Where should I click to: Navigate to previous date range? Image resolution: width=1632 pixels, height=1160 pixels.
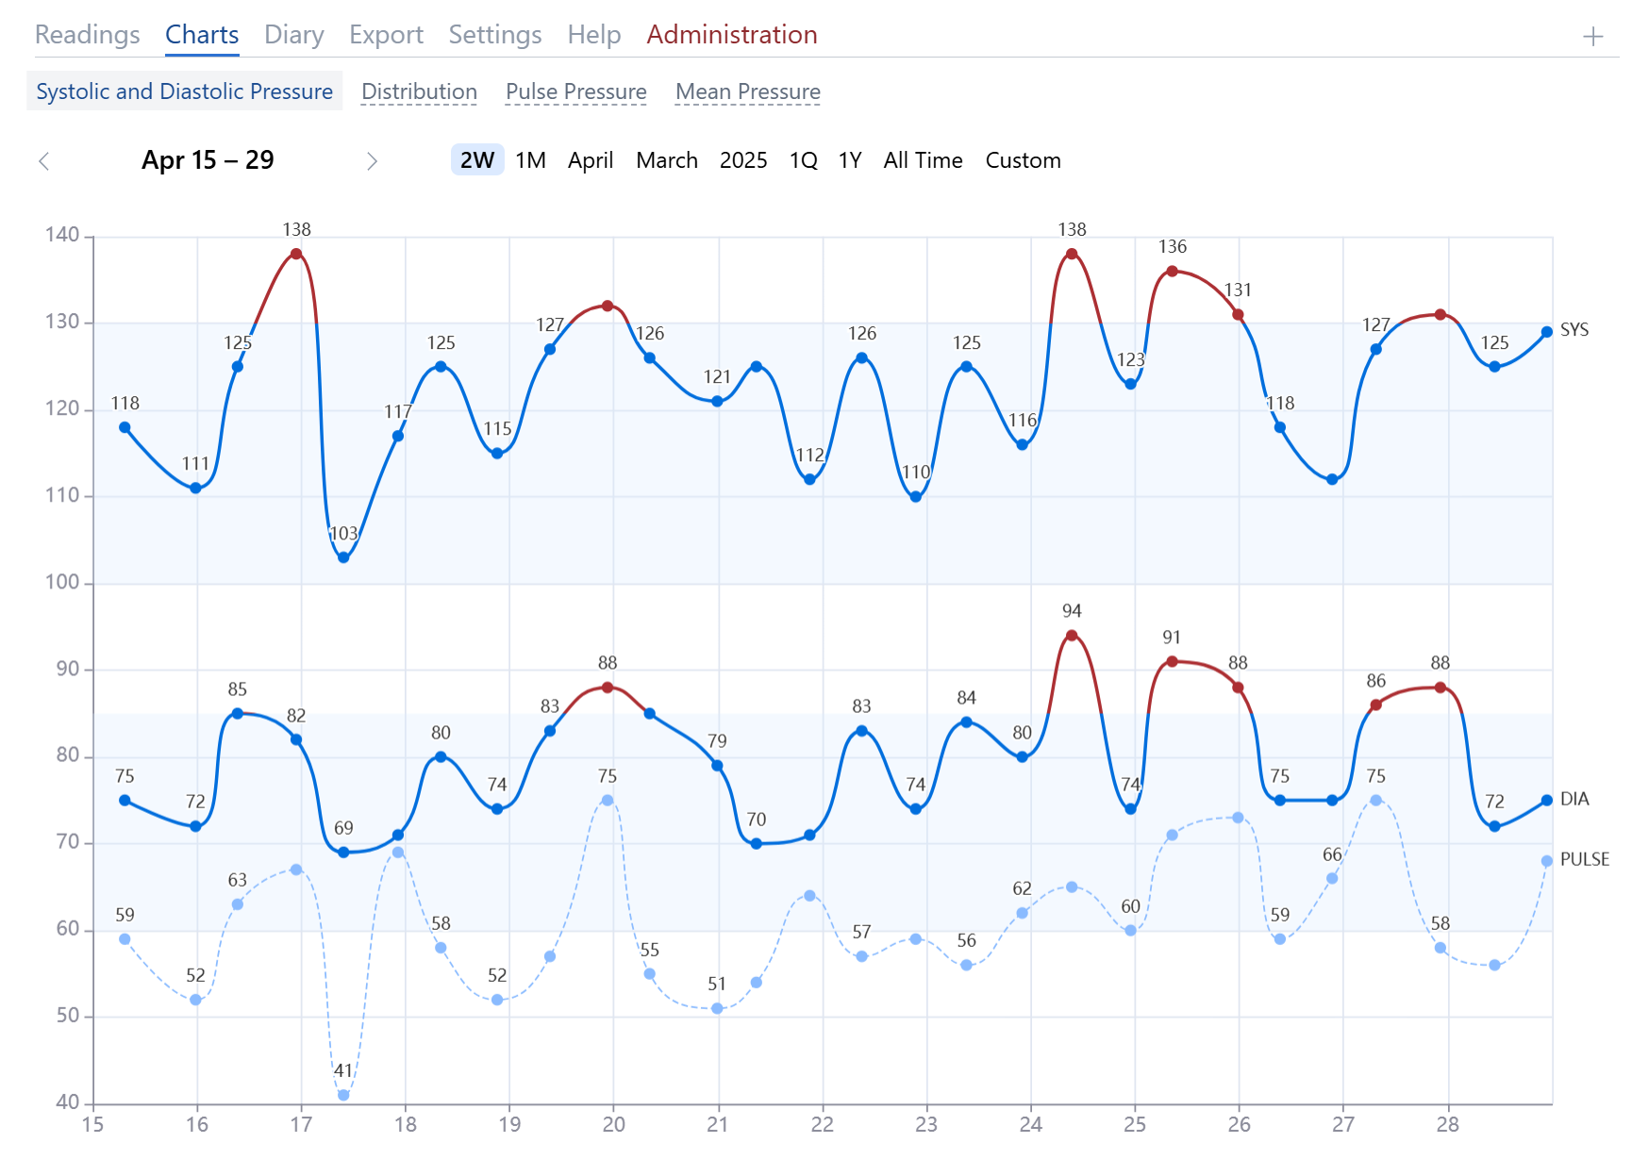coord(44,161)
